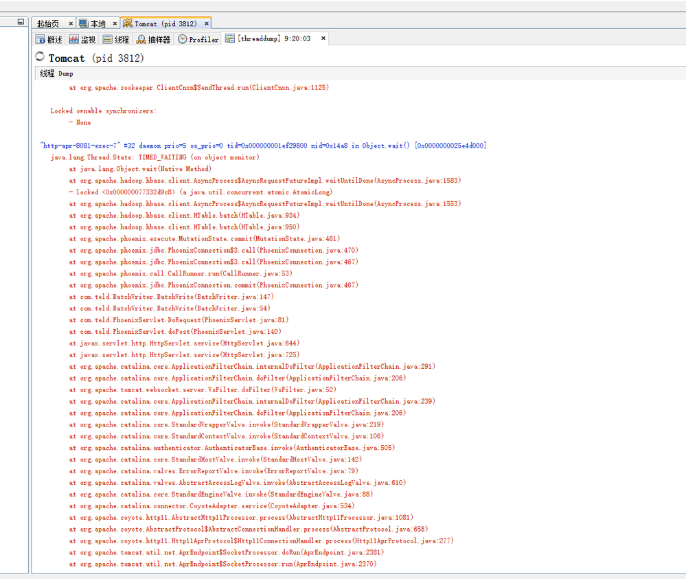This screenshot has height=579, width=686.
Task: Click the AbstractHttp11Processor.process stack line
Action: tap(241, 518)
